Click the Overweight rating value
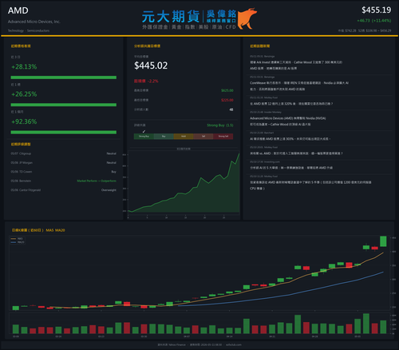Viewport: 399px width, 350px height. (x=109, y=190)
